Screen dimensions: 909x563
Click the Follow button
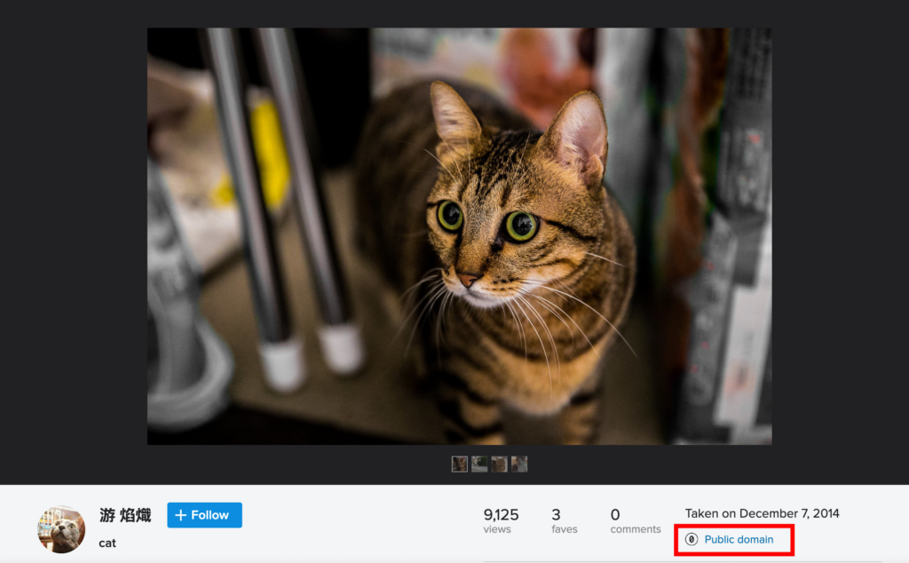click(x=204, y=515)
